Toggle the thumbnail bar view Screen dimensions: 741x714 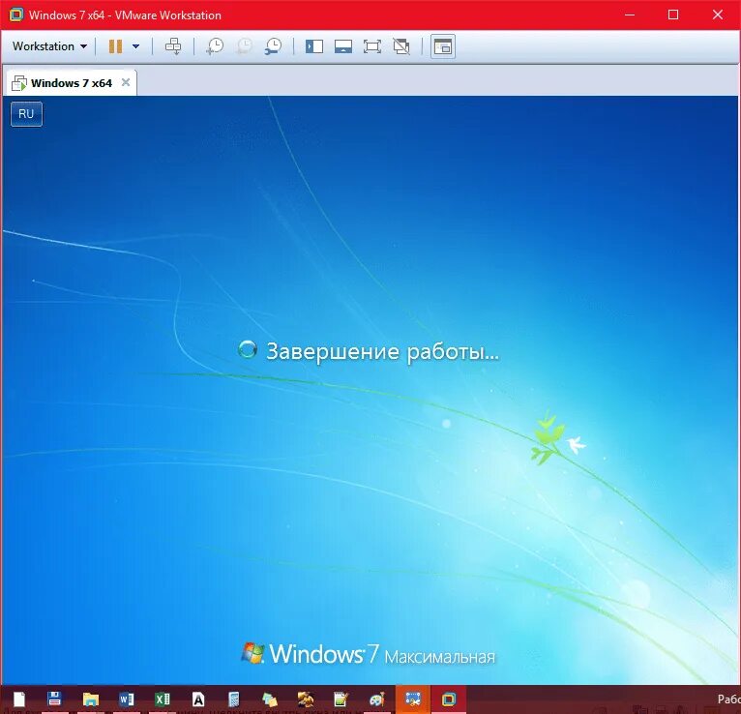click(343, 46)
